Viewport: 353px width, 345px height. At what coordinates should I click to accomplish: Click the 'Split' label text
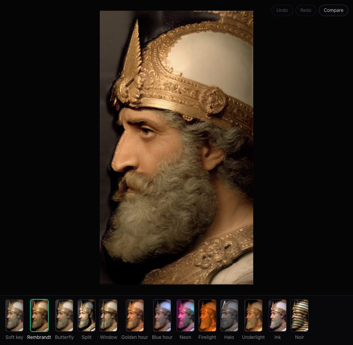pos(86,337)
